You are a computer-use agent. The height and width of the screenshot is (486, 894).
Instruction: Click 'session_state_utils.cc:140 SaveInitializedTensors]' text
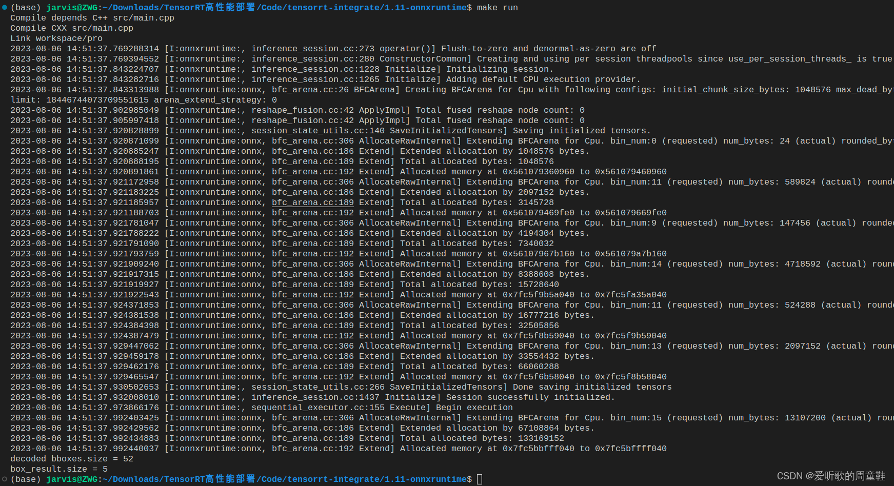[x=380, y=131]
